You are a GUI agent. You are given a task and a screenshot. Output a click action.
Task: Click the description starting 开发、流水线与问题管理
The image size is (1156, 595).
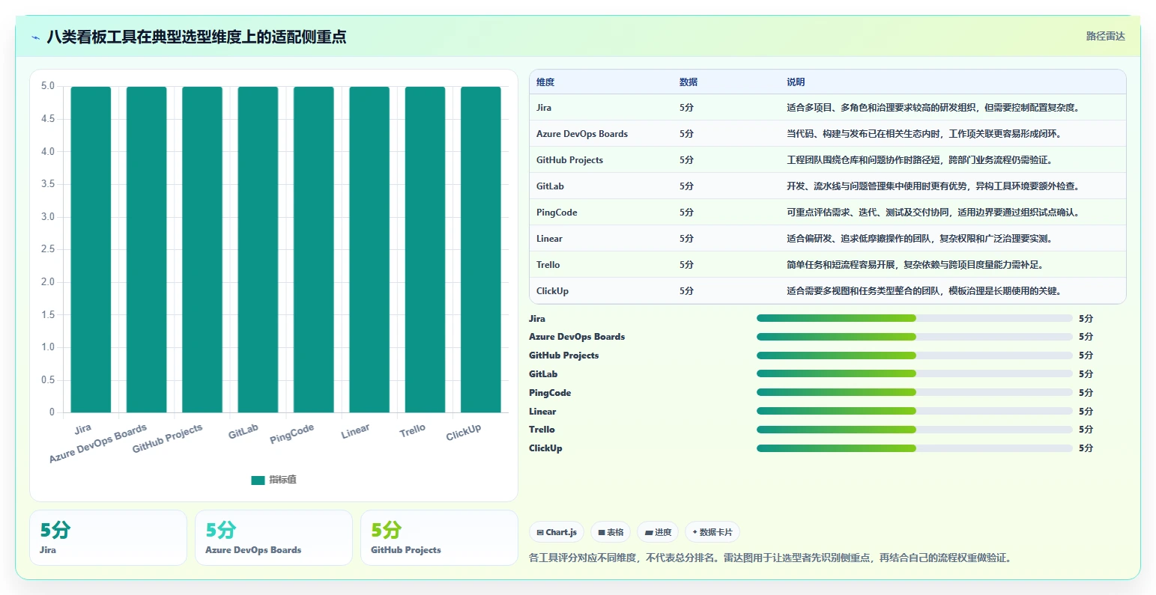coord(933,186)
